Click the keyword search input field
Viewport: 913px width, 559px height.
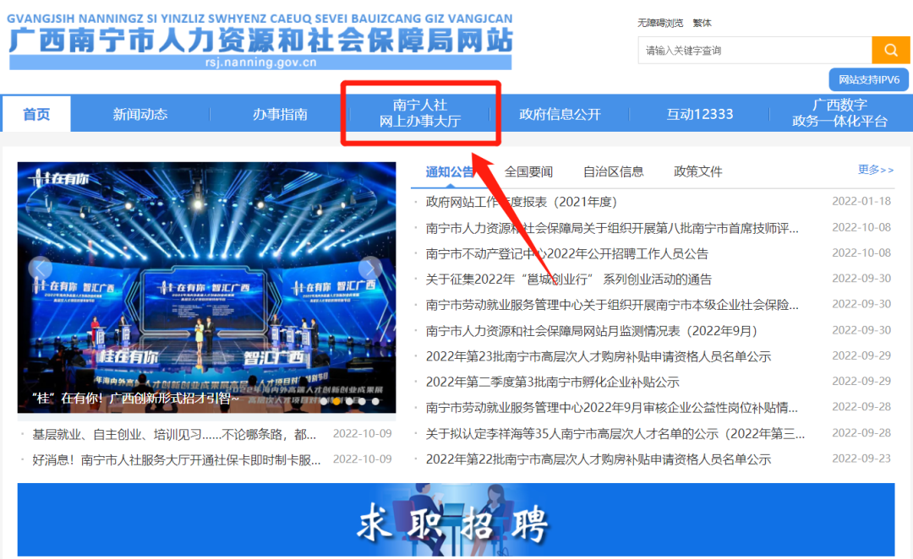coord(755,50)
